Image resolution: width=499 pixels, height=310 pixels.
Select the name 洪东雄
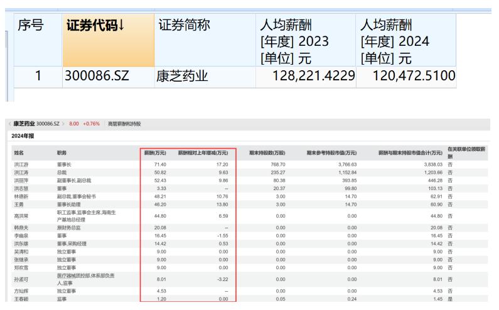tap(21, 244)
